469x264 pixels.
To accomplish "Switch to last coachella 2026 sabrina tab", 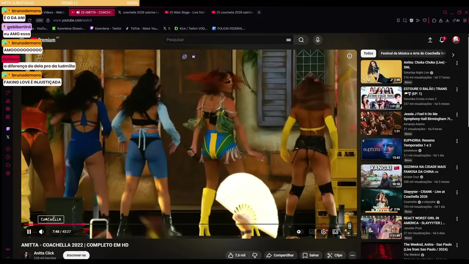I will tap(232, 12).
